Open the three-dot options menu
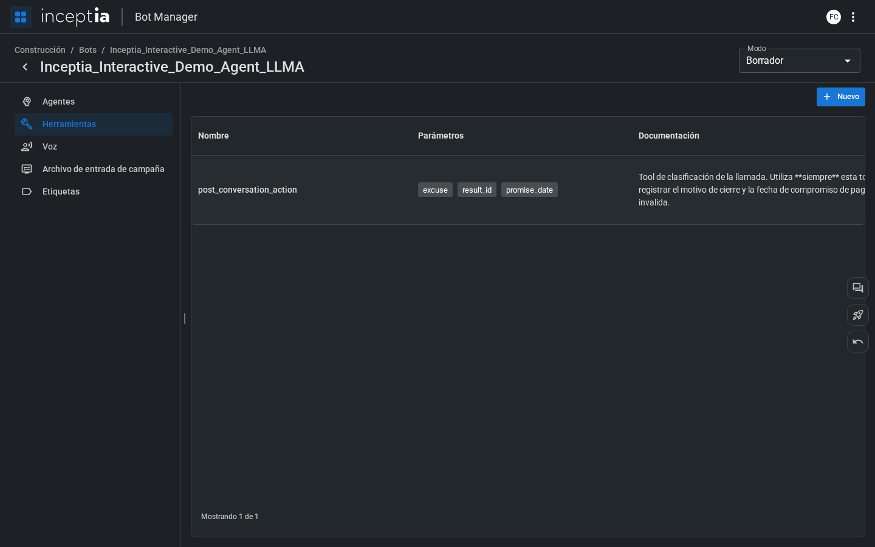875x547 pixels. 853,17
